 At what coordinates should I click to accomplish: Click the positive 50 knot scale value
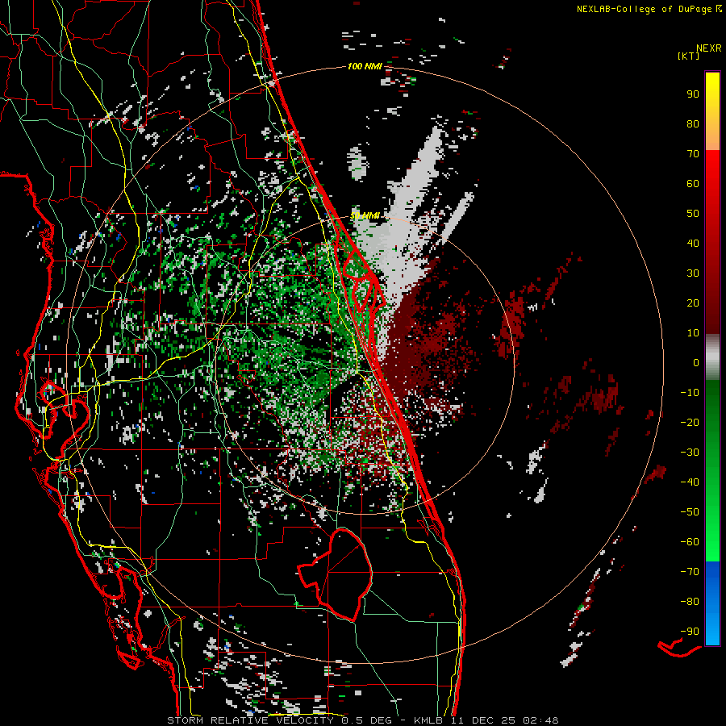click(693, 214)
